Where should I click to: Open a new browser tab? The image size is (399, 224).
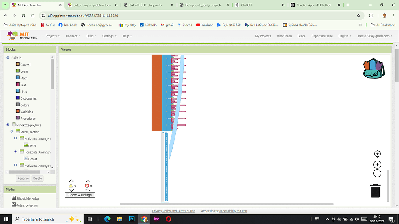click(x=348, y=5)
